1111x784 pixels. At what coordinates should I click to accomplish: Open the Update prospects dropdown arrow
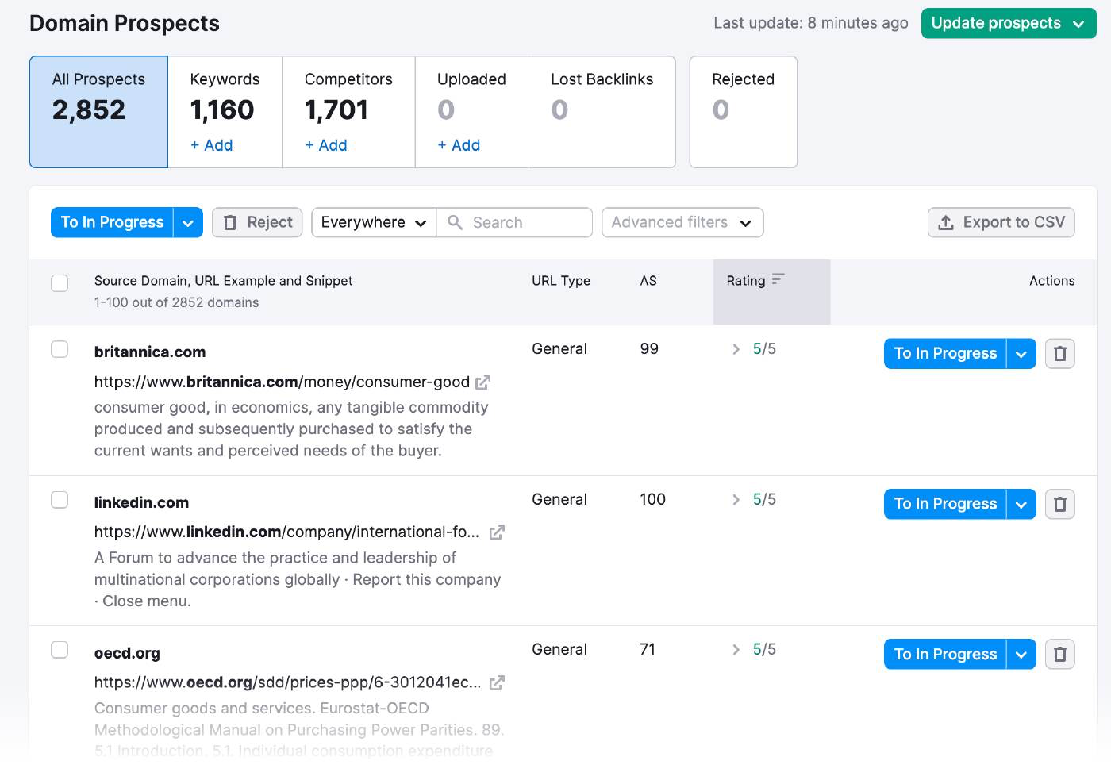point(1078,23)
